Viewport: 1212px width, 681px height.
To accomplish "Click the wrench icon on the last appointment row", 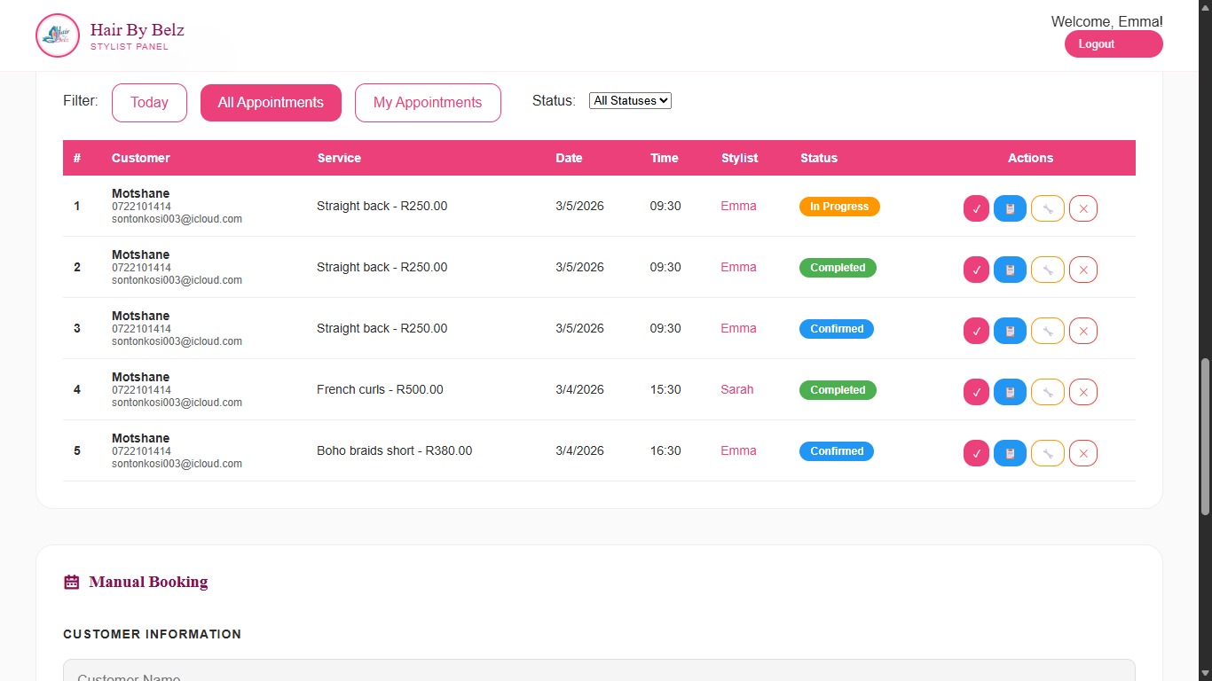I will (x=1047, y=452).
